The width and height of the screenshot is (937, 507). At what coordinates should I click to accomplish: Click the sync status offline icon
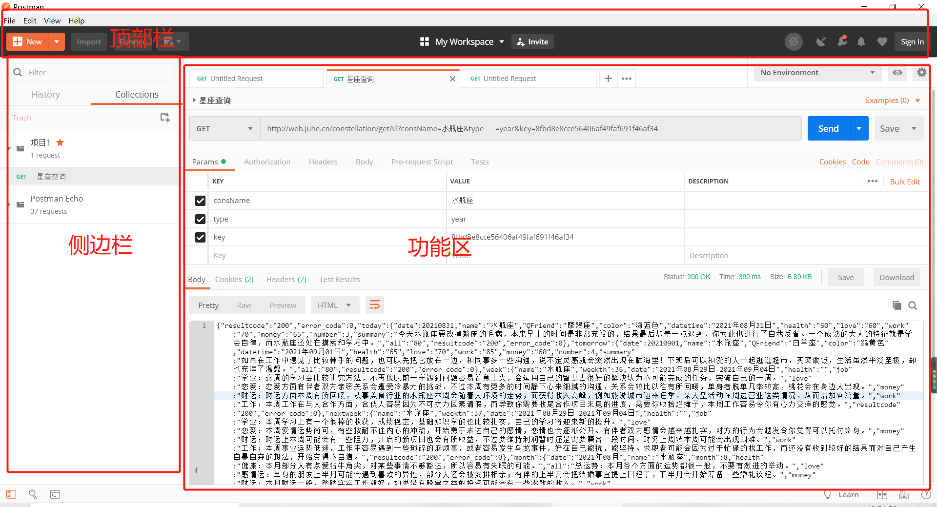point(794,42)
